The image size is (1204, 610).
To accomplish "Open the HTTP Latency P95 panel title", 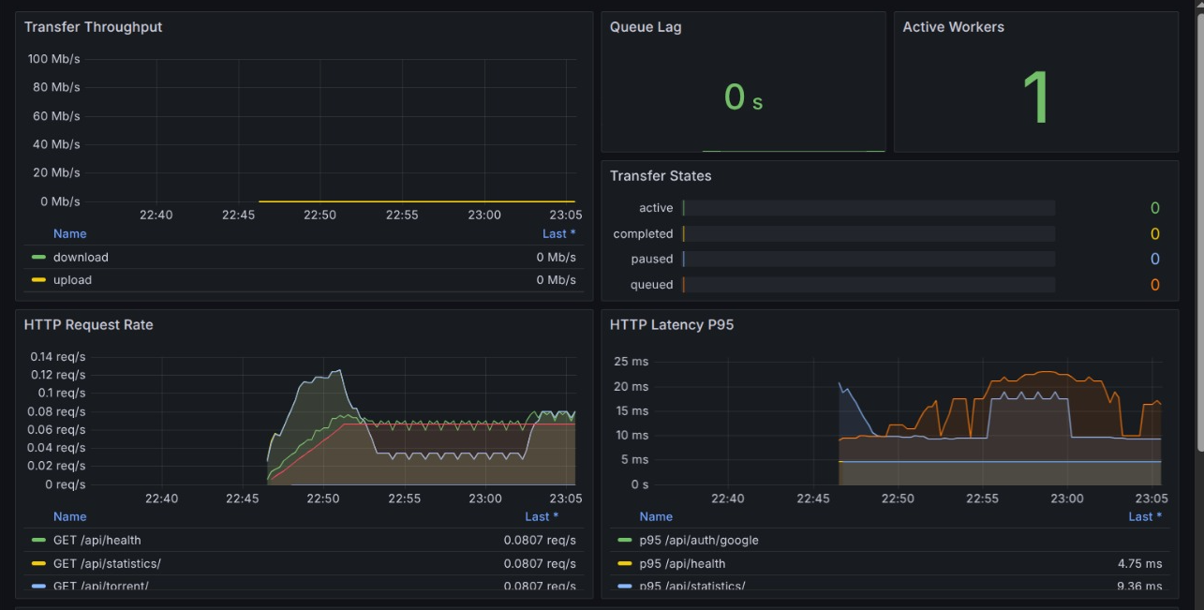I will point(672,325).
